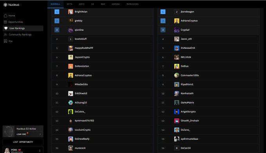Click the rank 3 badge beside CrypSaf
The image size is (266, 153).
[163, 30]
